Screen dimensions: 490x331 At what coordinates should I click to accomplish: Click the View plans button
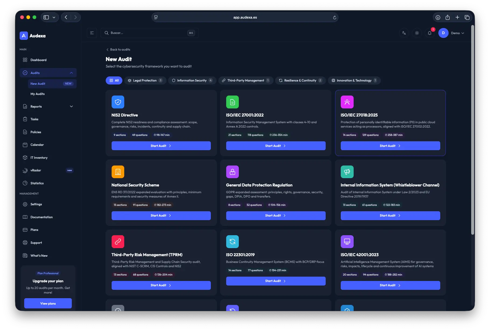tap(48, 303)
